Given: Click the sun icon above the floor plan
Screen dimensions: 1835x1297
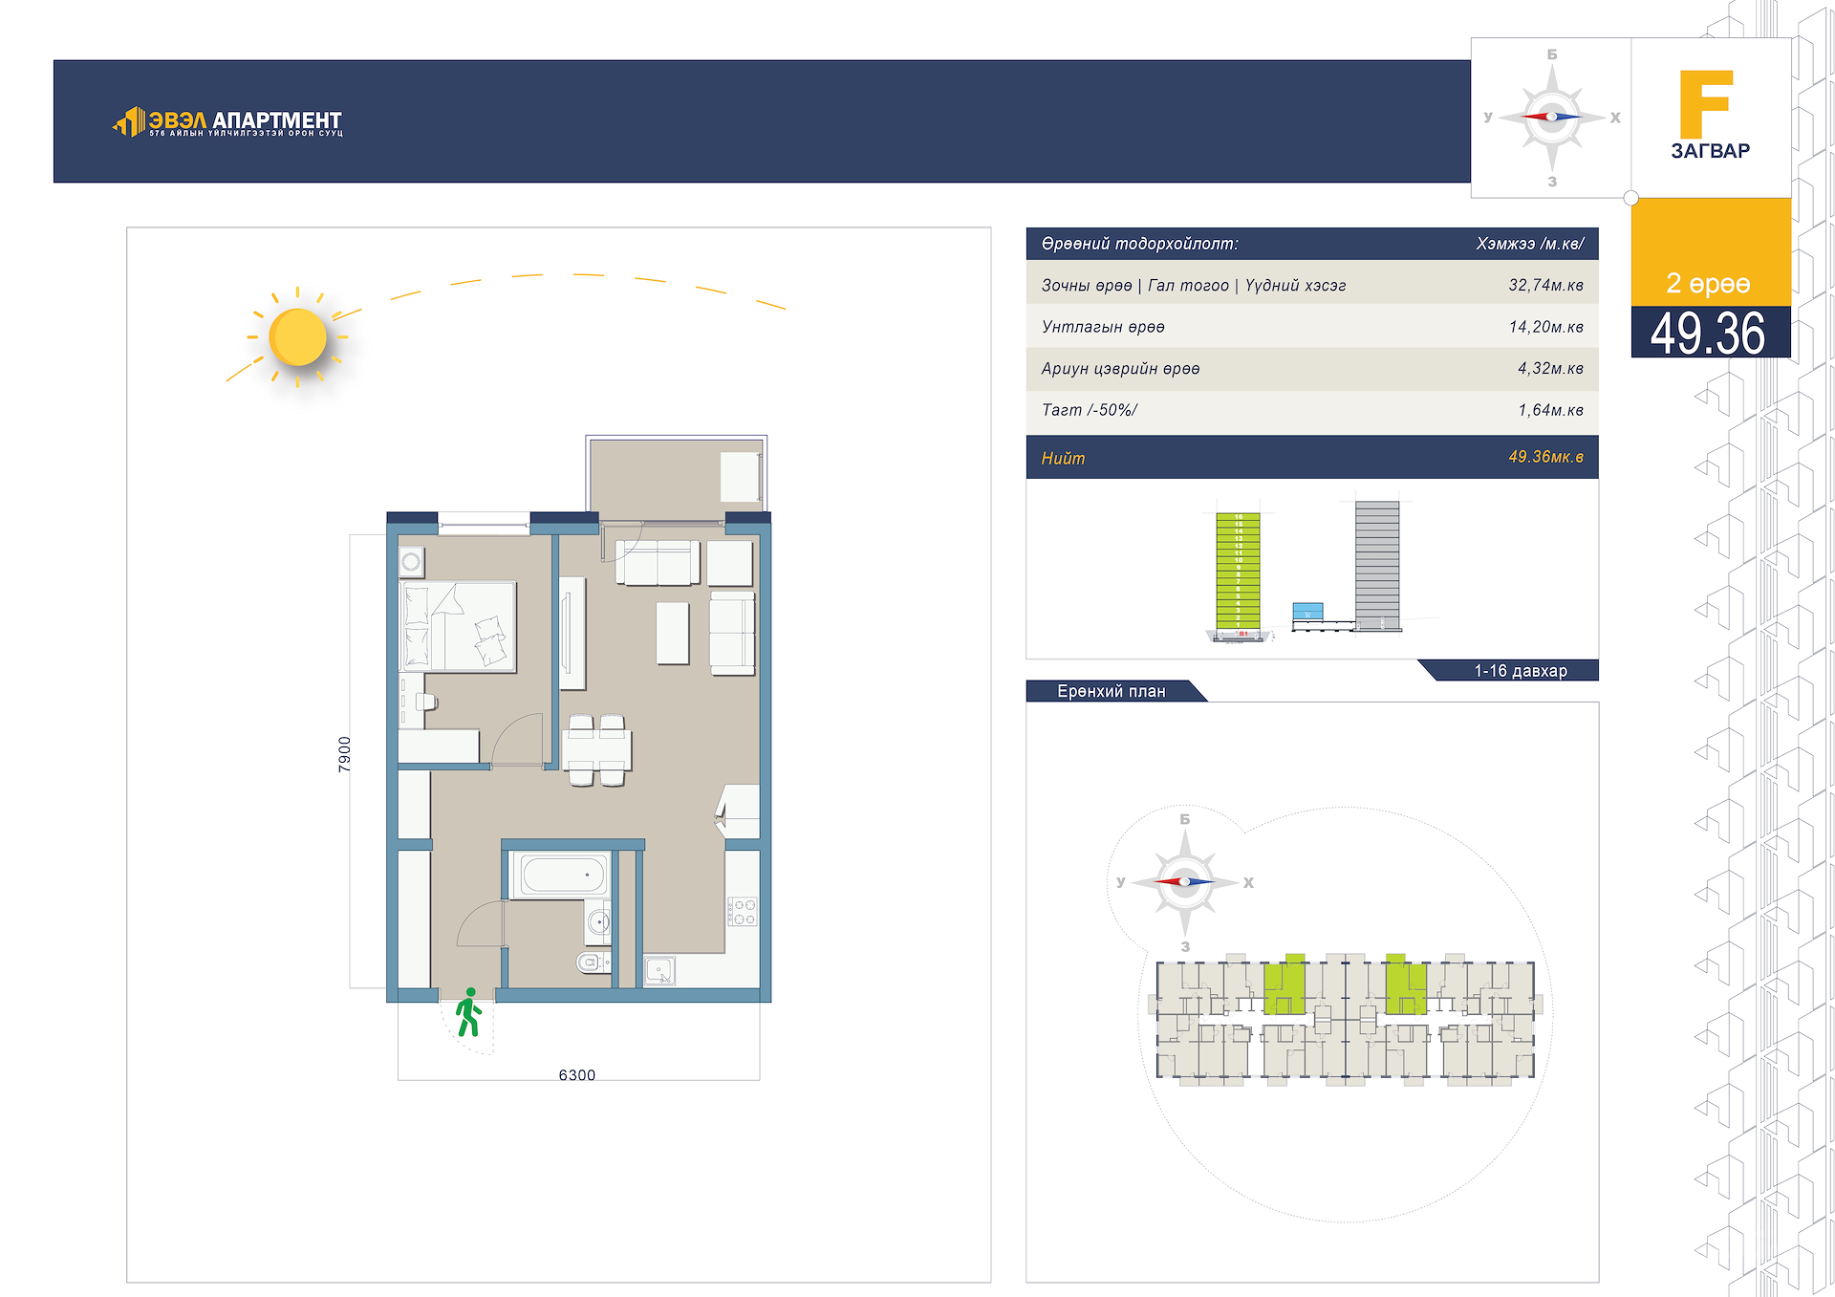Looking at the screenshot, I should click(x=297, y=337).
